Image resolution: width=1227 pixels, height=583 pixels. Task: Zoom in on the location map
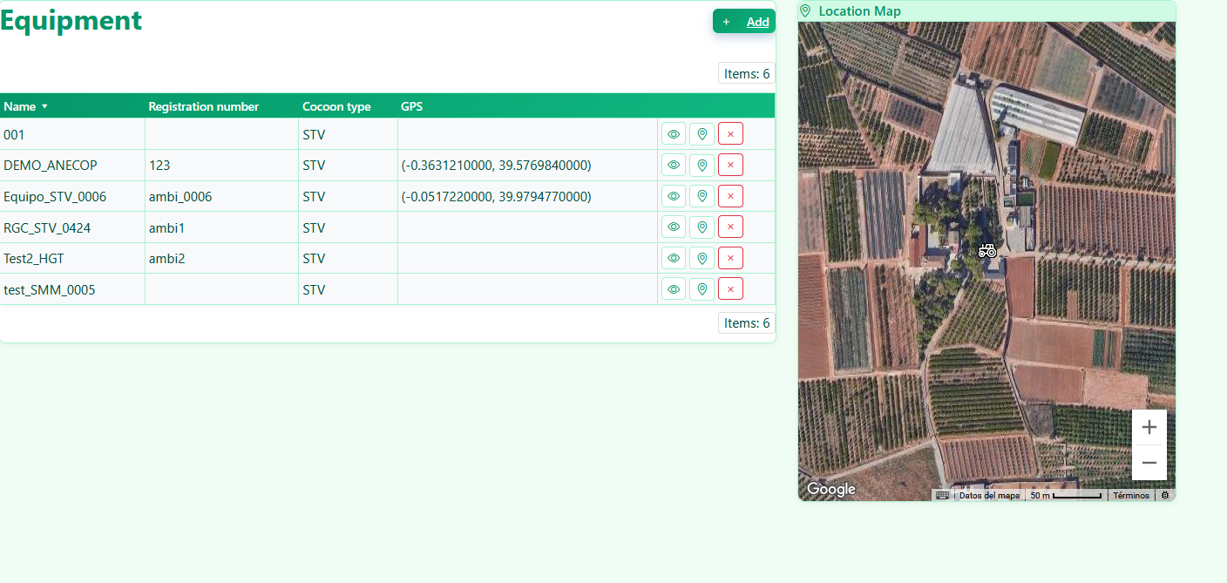pos(1149,427)
